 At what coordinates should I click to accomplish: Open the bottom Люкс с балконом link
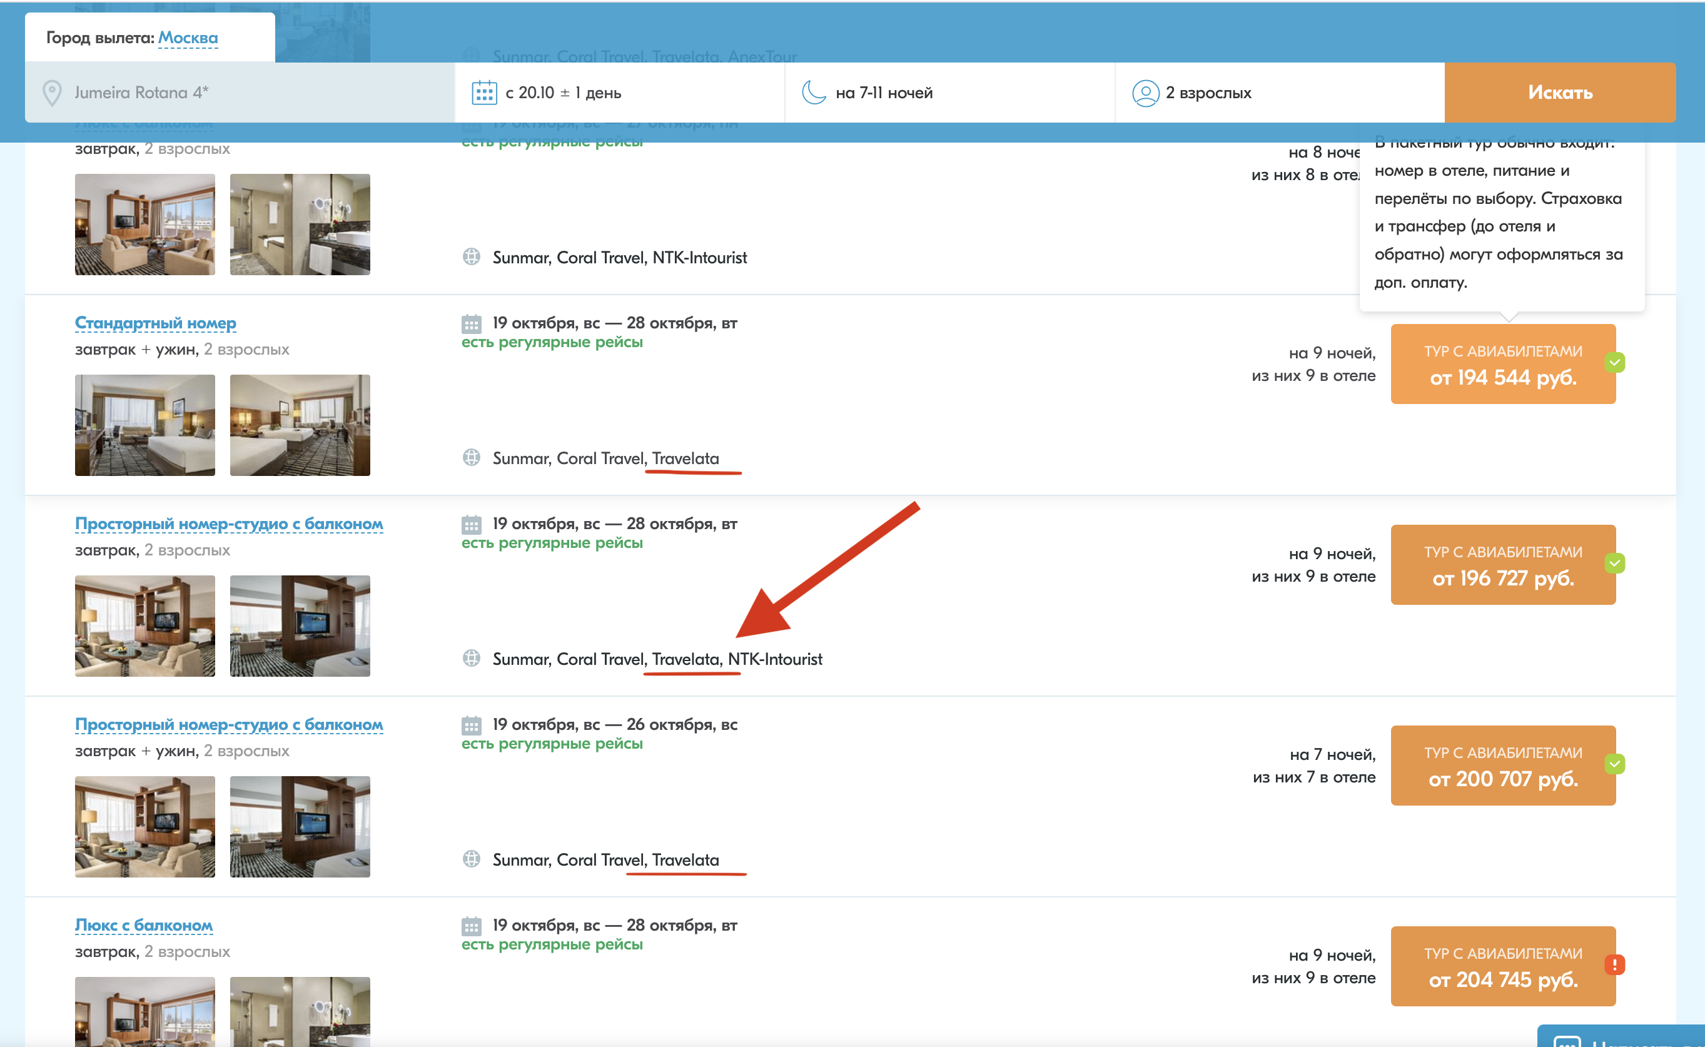point(144,925)
